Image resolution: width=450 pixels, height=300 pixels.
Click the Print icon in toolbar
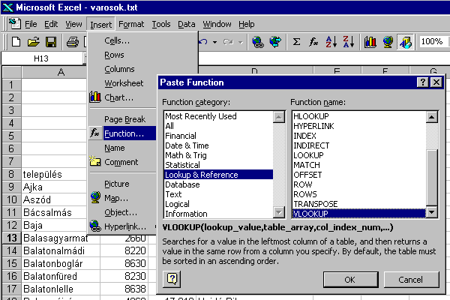(72, 42)
